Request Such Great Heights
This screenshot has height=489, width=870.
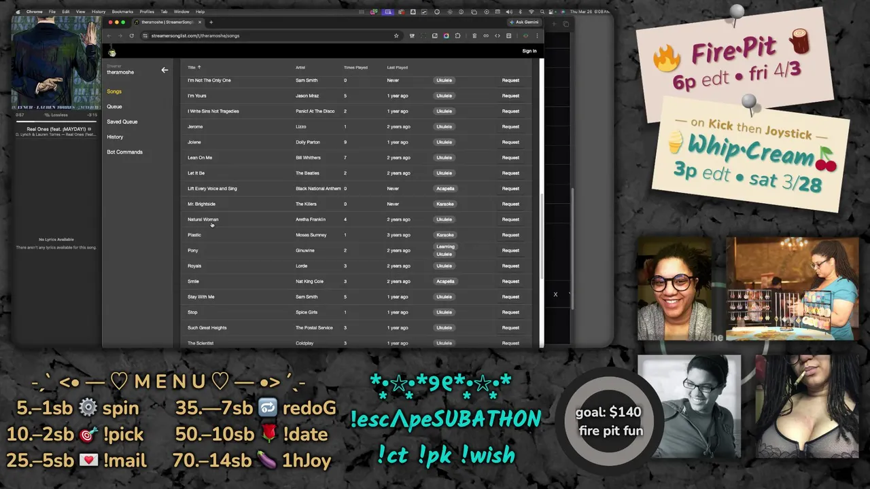(510, 327)
